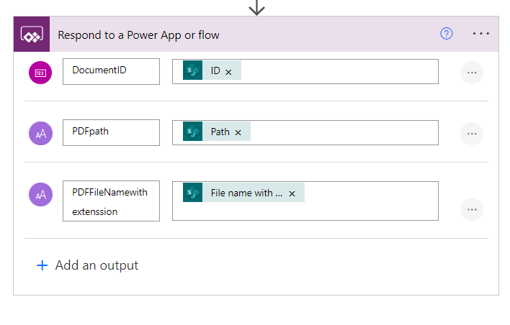Edit the DocumentID output name field
Image resolution: width=510 pixels, height=325 pixels.
(x=111, y=71)
